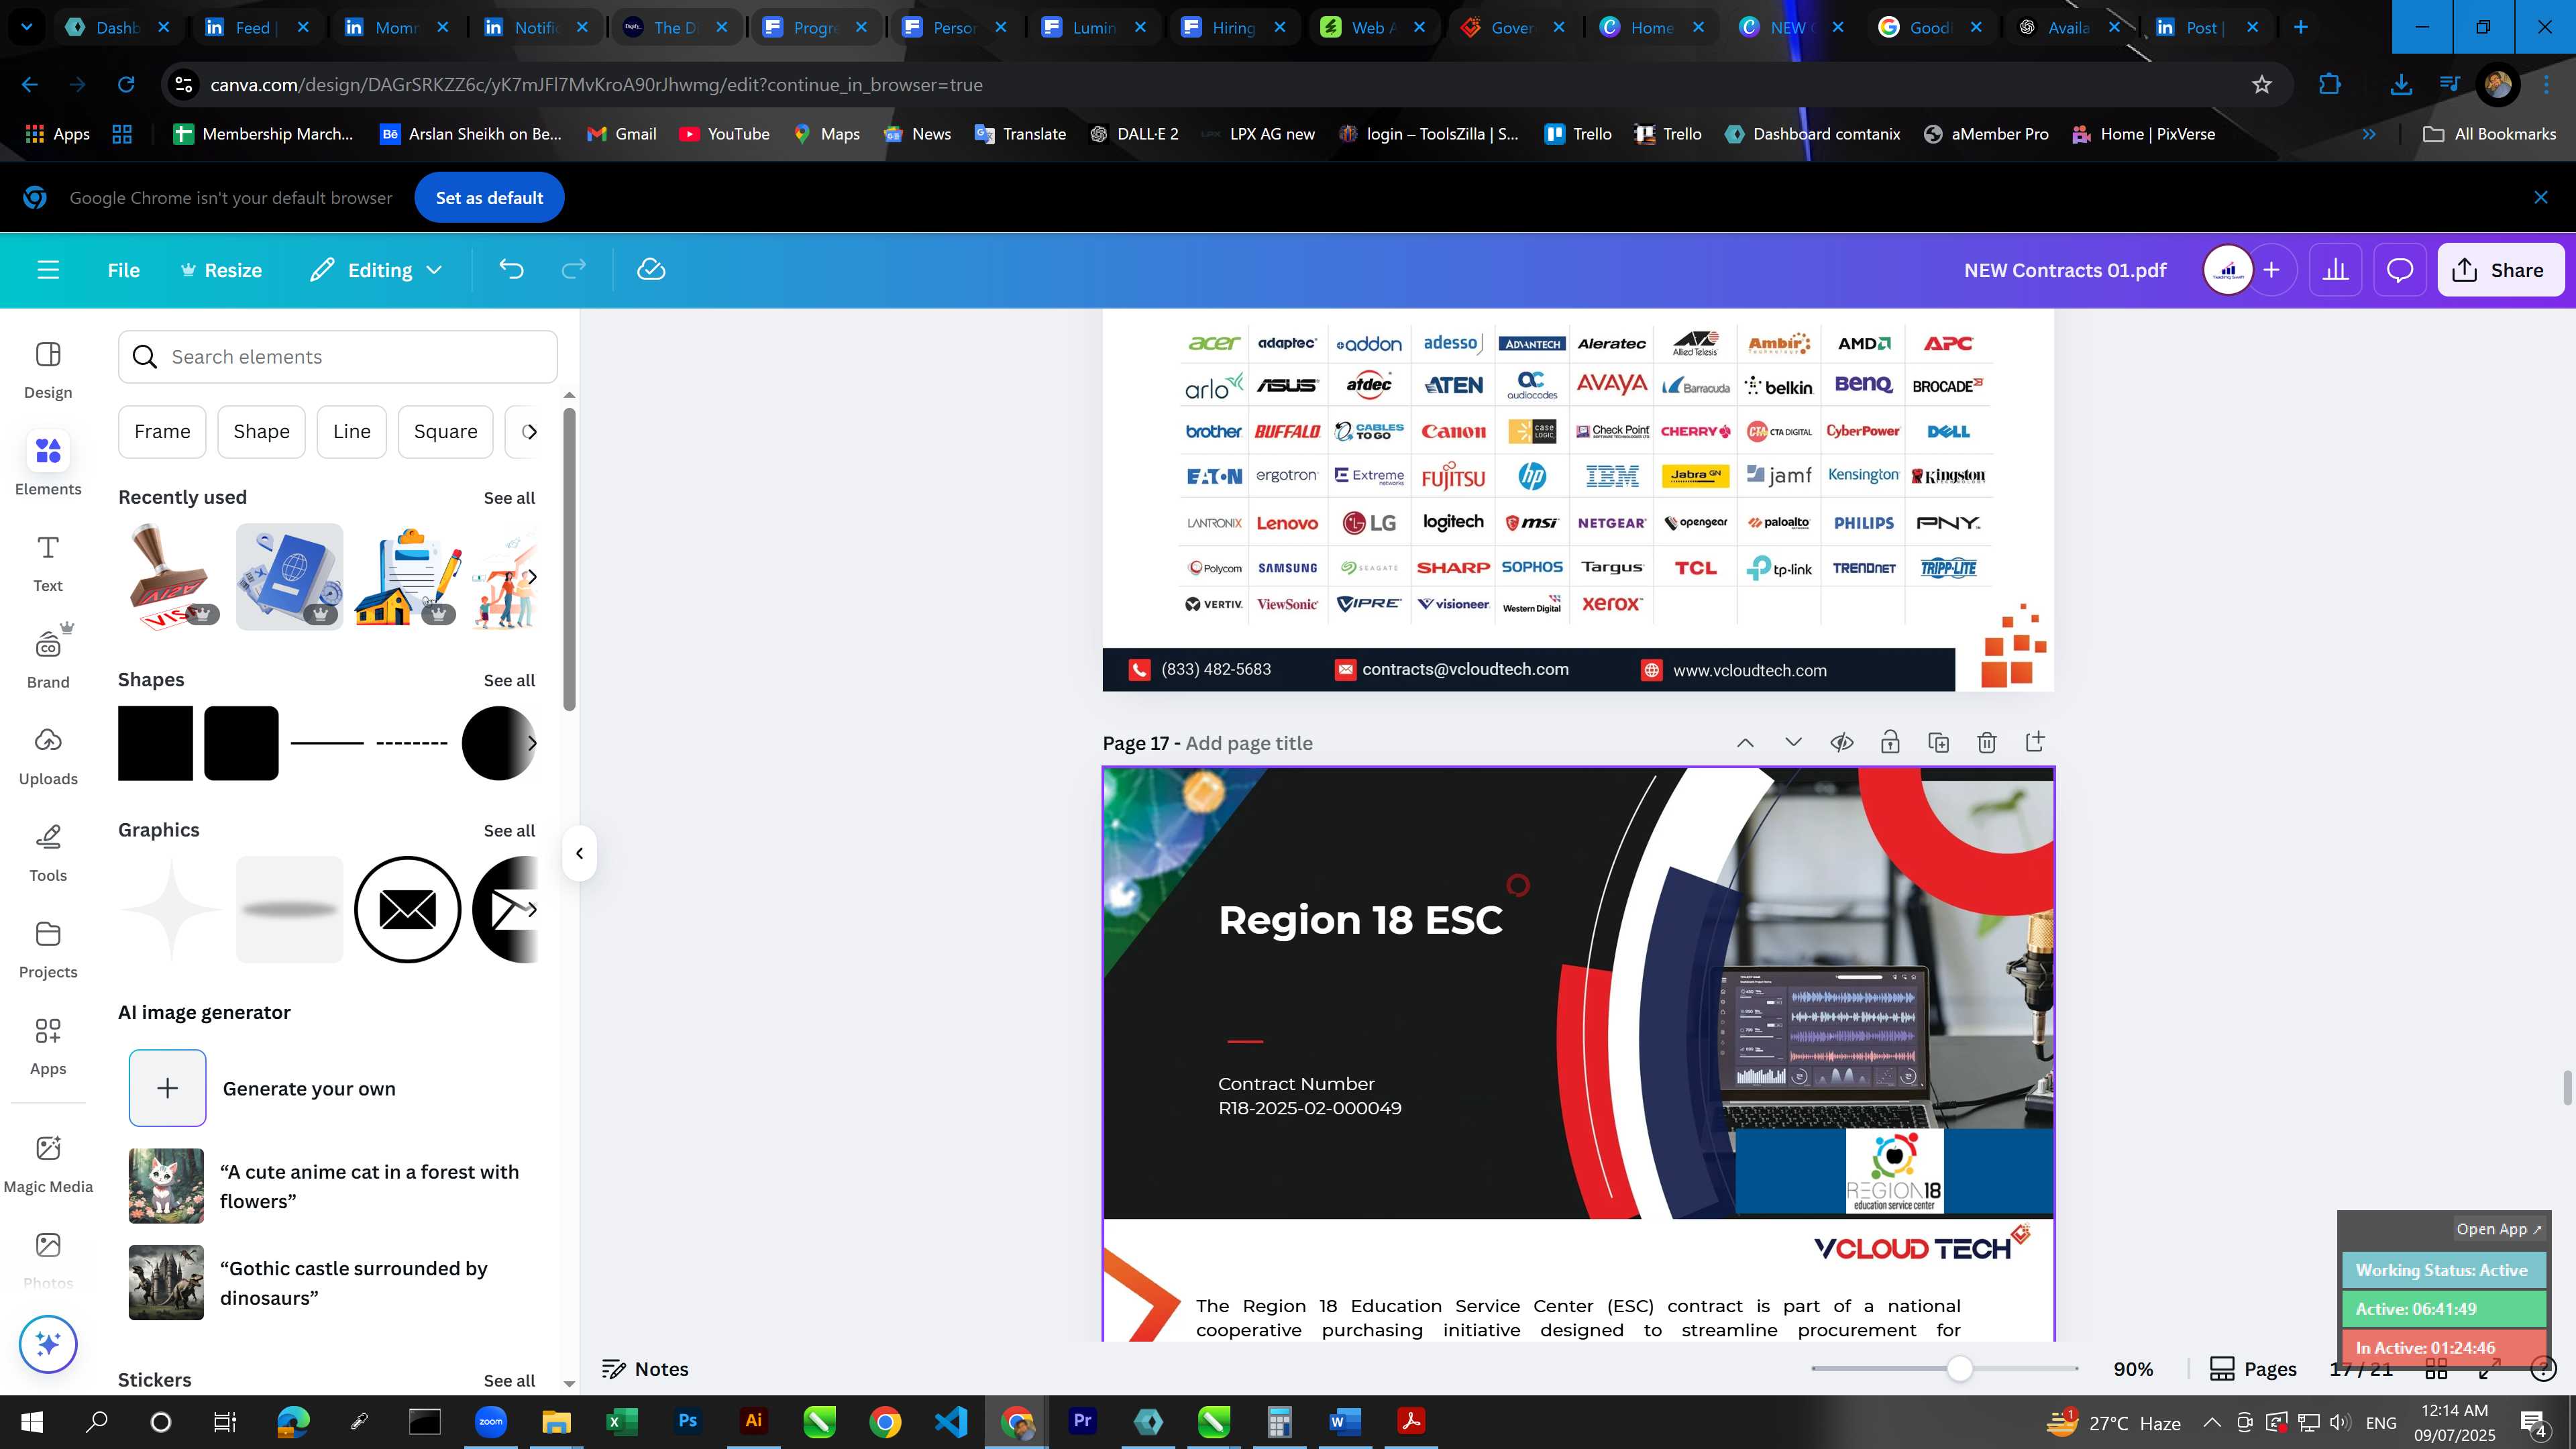Open the Magic Media panel
This screenshot has height=1449, width=2576.
point(48,1163)
